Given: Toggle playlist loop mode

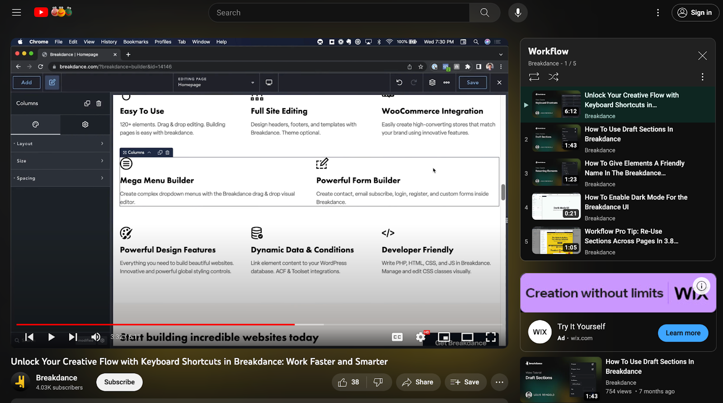Looking at the screenshot, I should click(534, 77).
